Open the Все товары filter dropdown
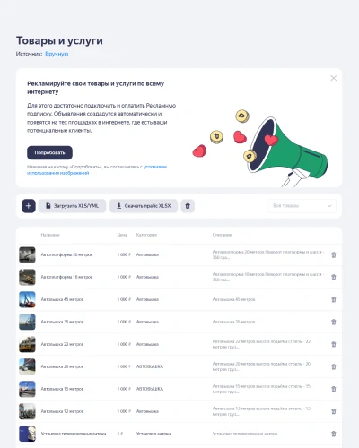This screenshot has height=448, width=359. coord(302,206)
